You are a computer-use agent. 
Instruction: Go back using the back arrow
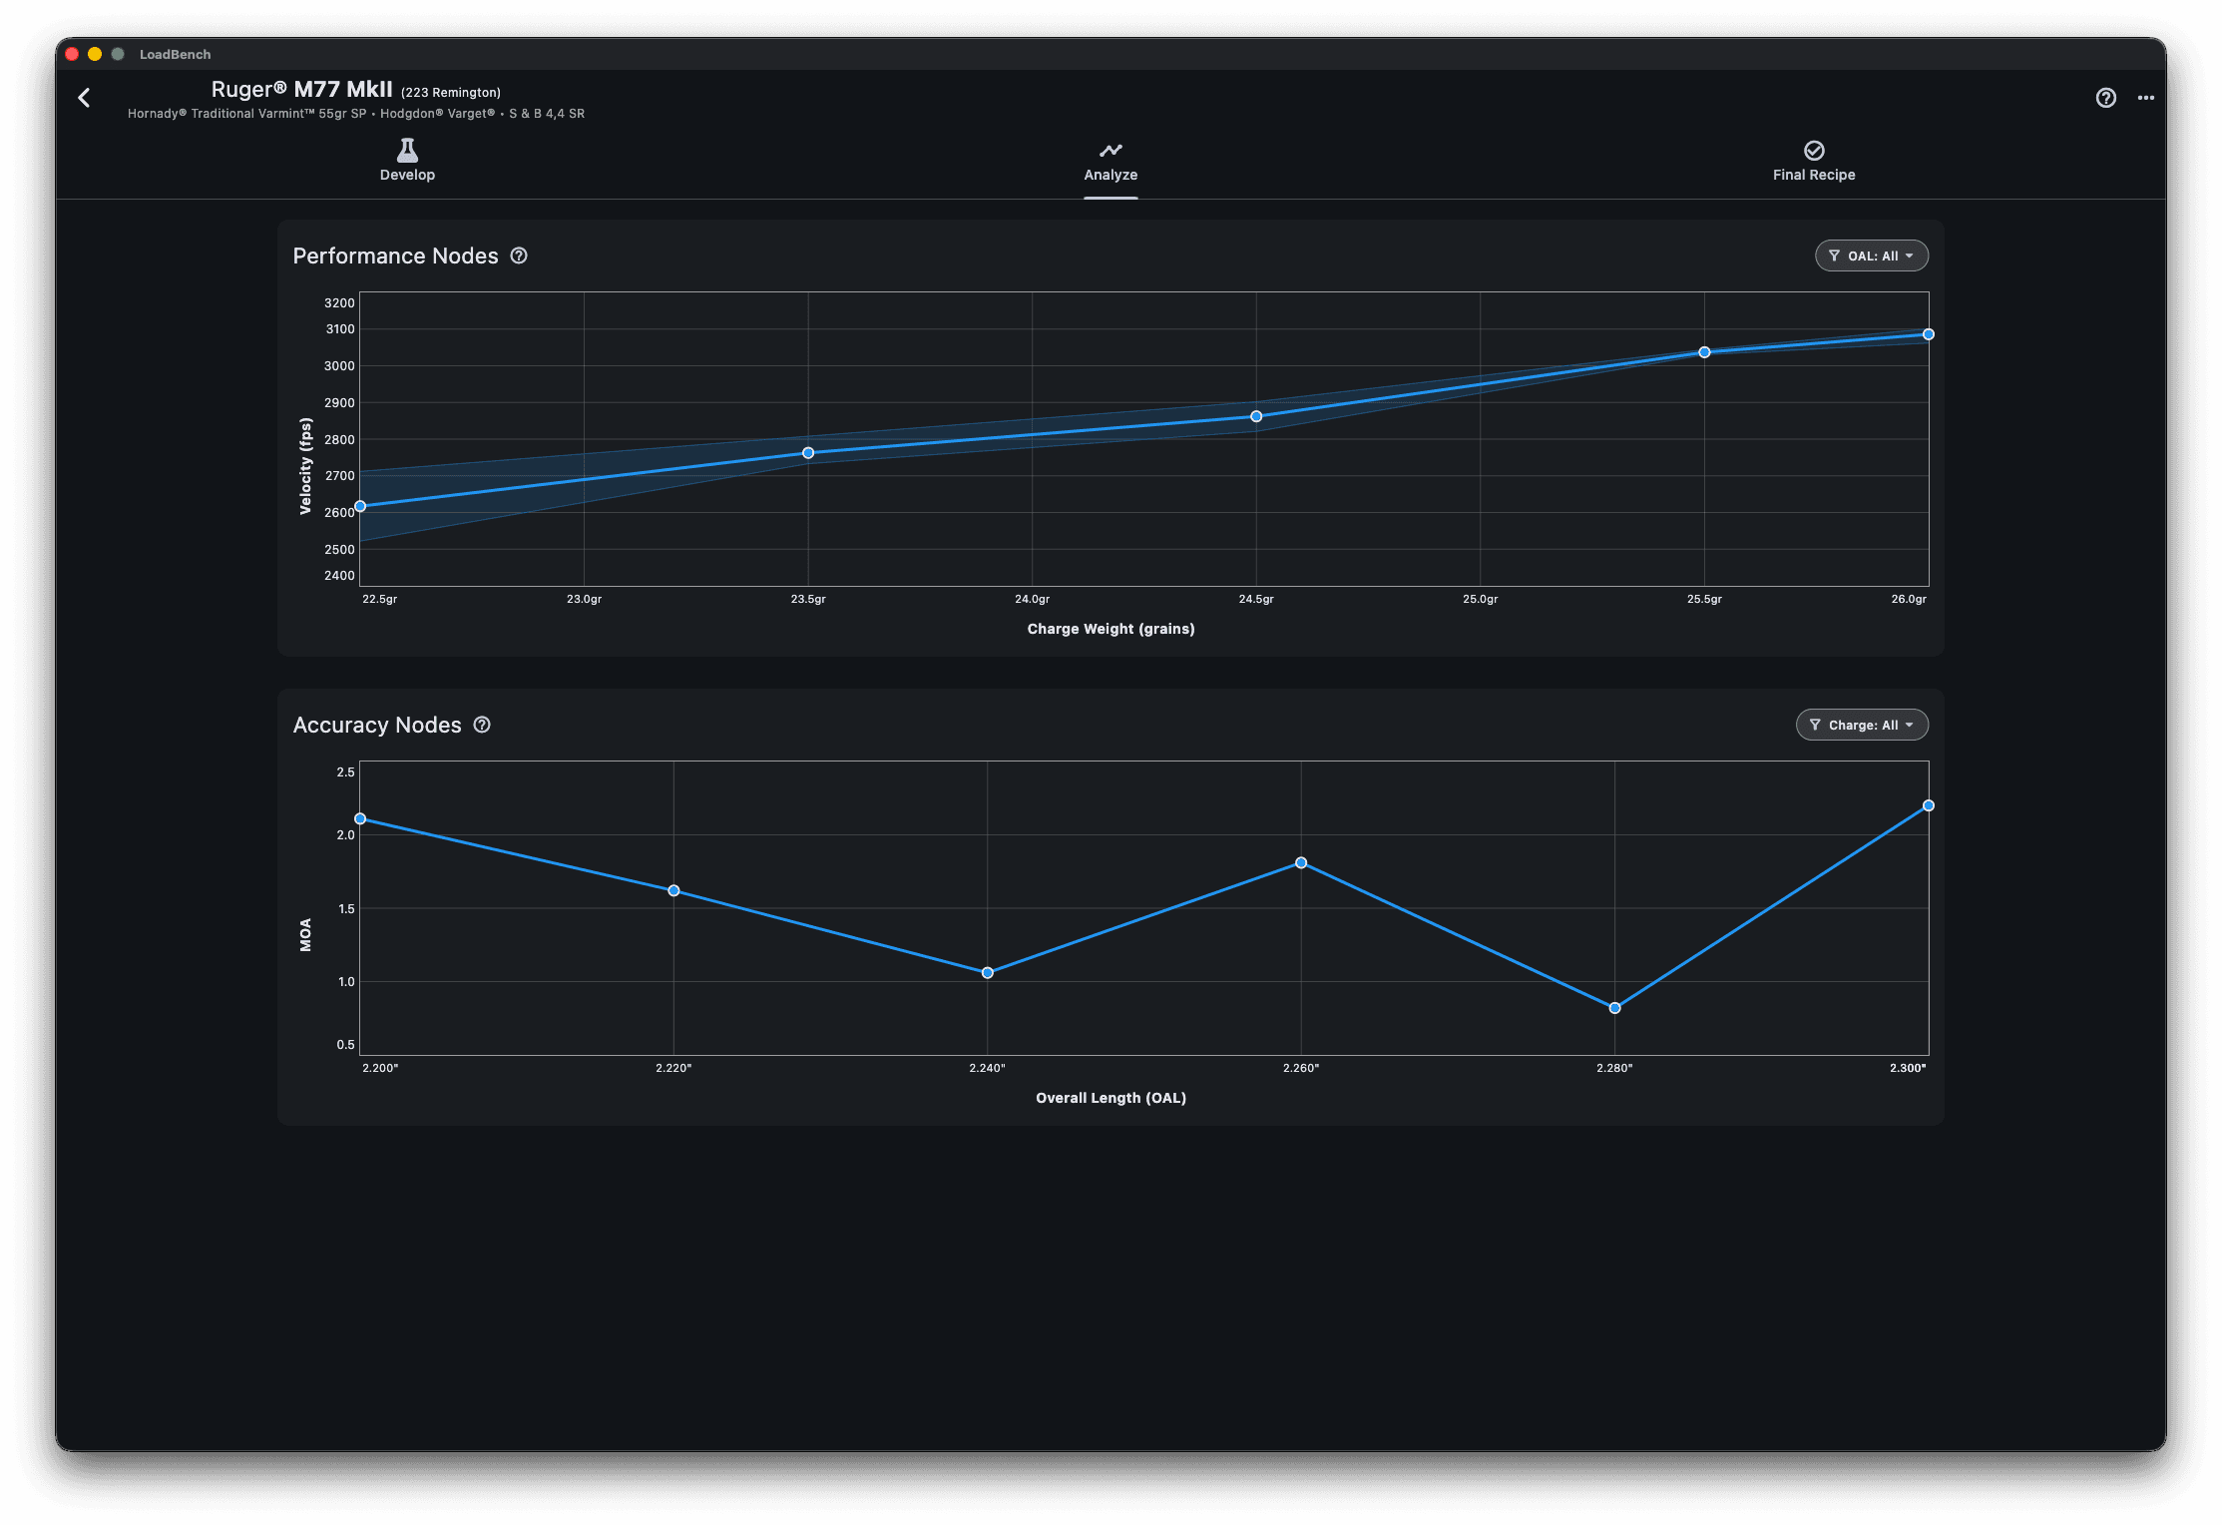coord(85,98)
